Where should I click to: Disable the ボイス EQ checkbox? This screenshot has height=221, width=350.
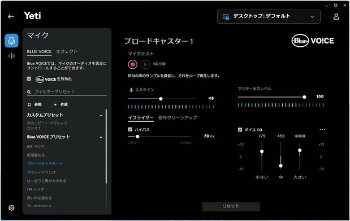pyautogui.click(x=240, y=130)
